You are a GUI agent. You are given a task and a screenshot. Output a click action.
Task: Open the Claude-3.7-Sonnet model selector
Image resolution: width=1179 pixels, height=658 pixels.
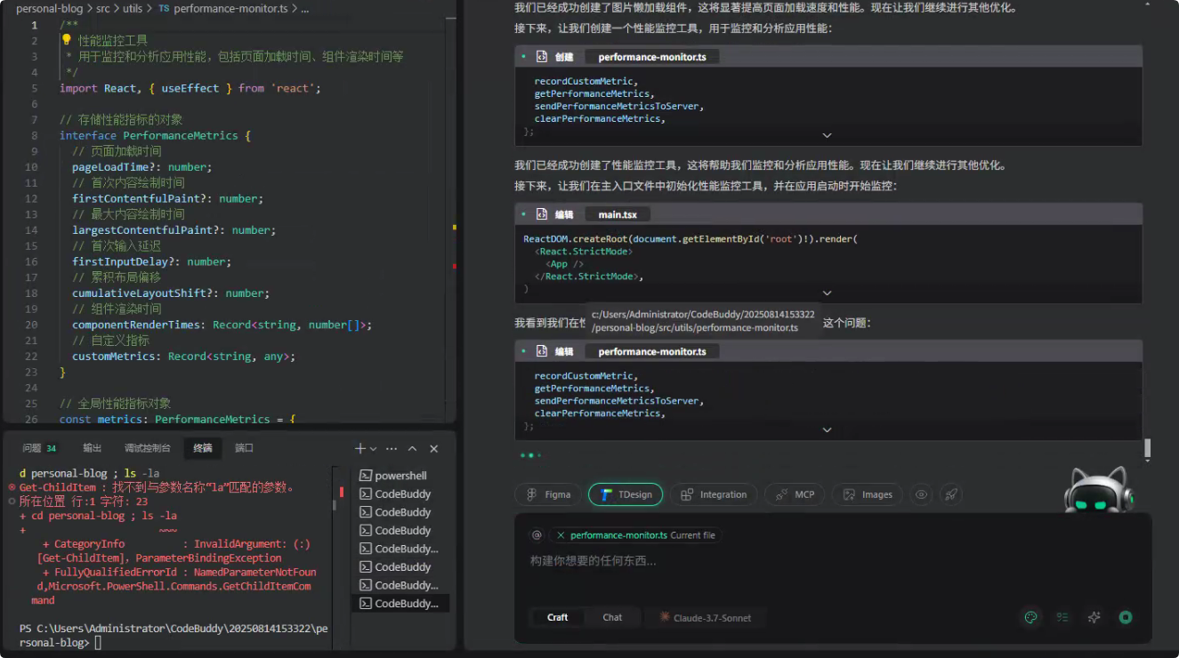coord(705,617)
